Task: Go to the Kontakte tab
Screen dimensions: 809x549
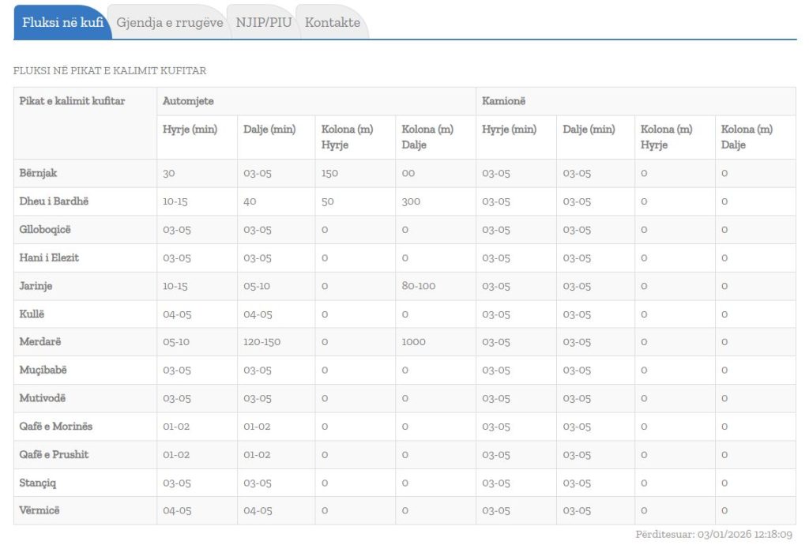Action: coord(332,23)
